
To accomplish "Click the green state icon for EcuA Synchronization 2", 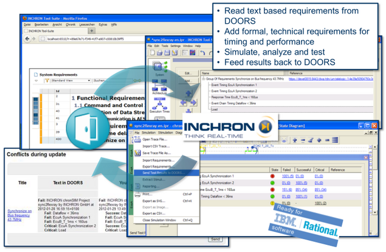I will (x=273, y=183).
